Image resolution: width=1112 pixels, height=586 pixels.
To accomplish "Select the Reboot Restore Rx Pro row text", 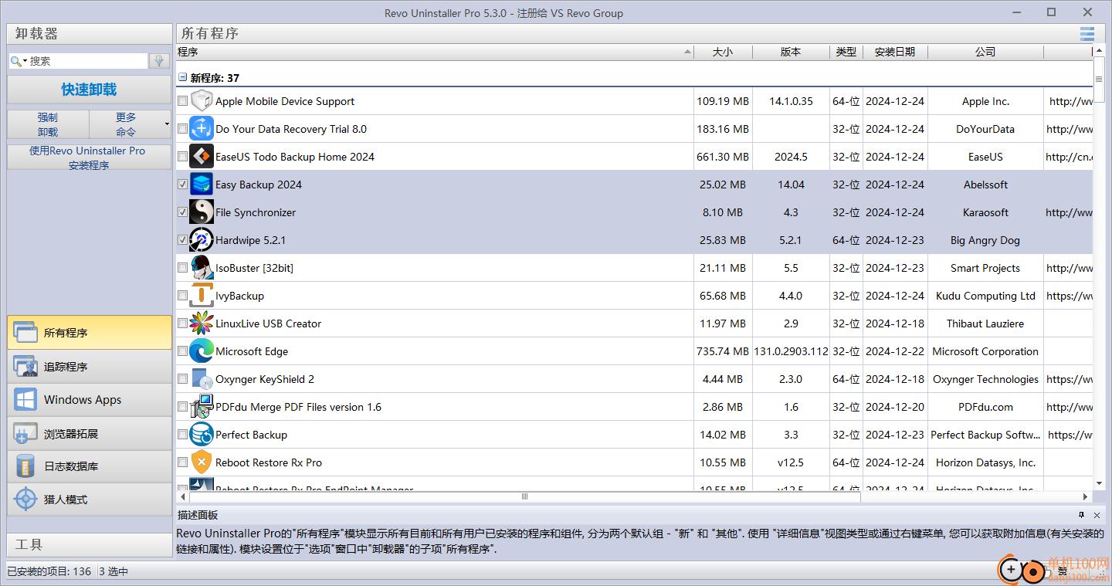I will (x=269, y=462).
